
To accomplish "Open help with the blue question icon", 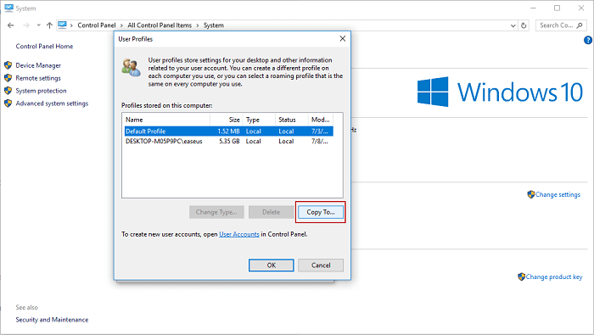I will pos(588,40).
